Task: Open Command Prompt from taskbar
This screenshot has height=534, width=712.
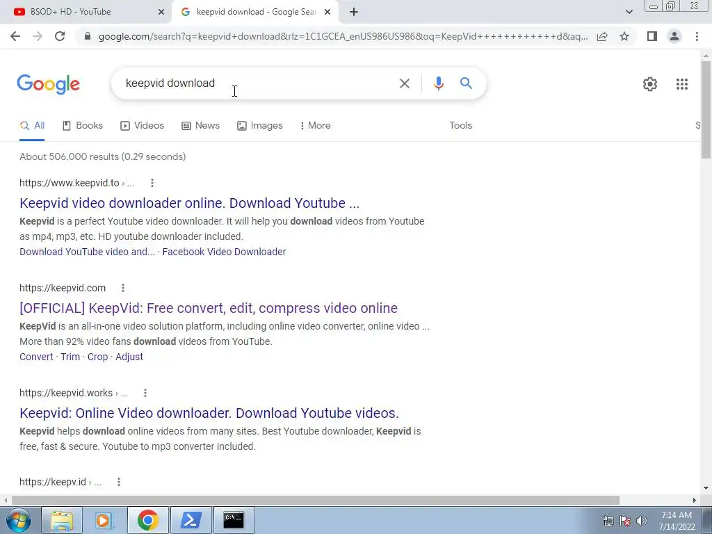Action: pyautogui.click(x=234, y=520)
